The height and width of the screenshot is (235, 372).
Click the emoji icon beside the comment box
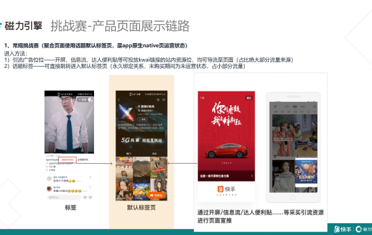[85, 197]
